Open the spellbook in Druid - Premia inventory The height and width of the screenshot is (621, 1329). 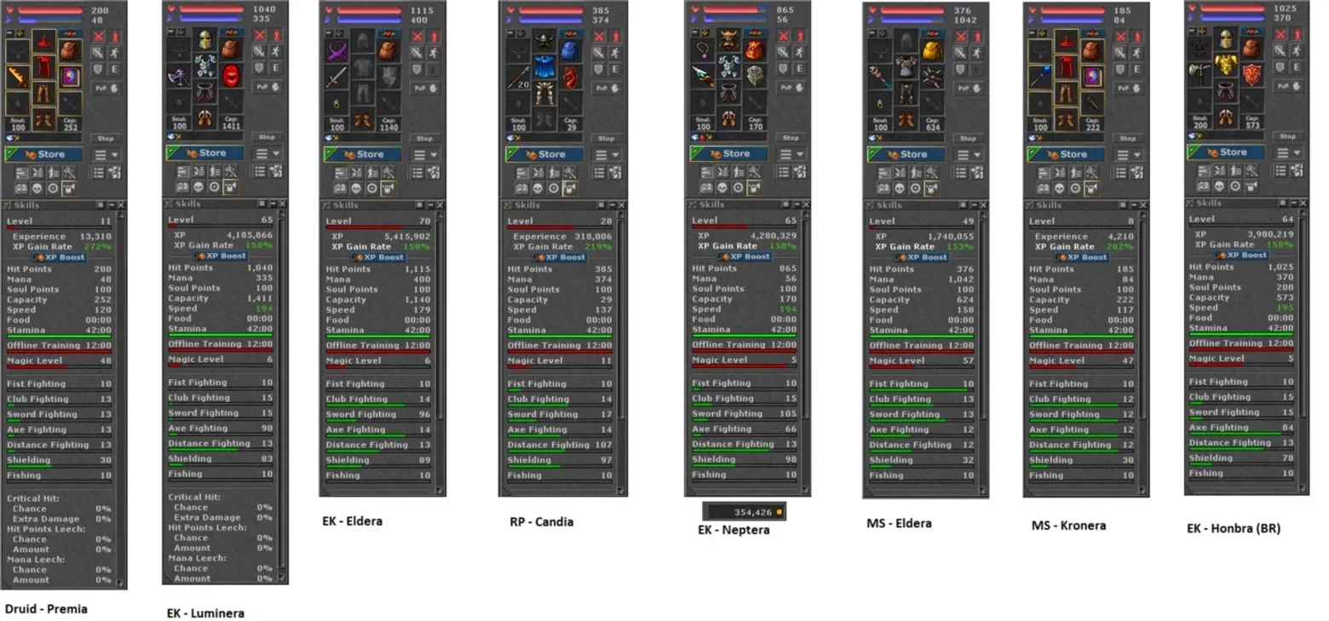point(69,78)
